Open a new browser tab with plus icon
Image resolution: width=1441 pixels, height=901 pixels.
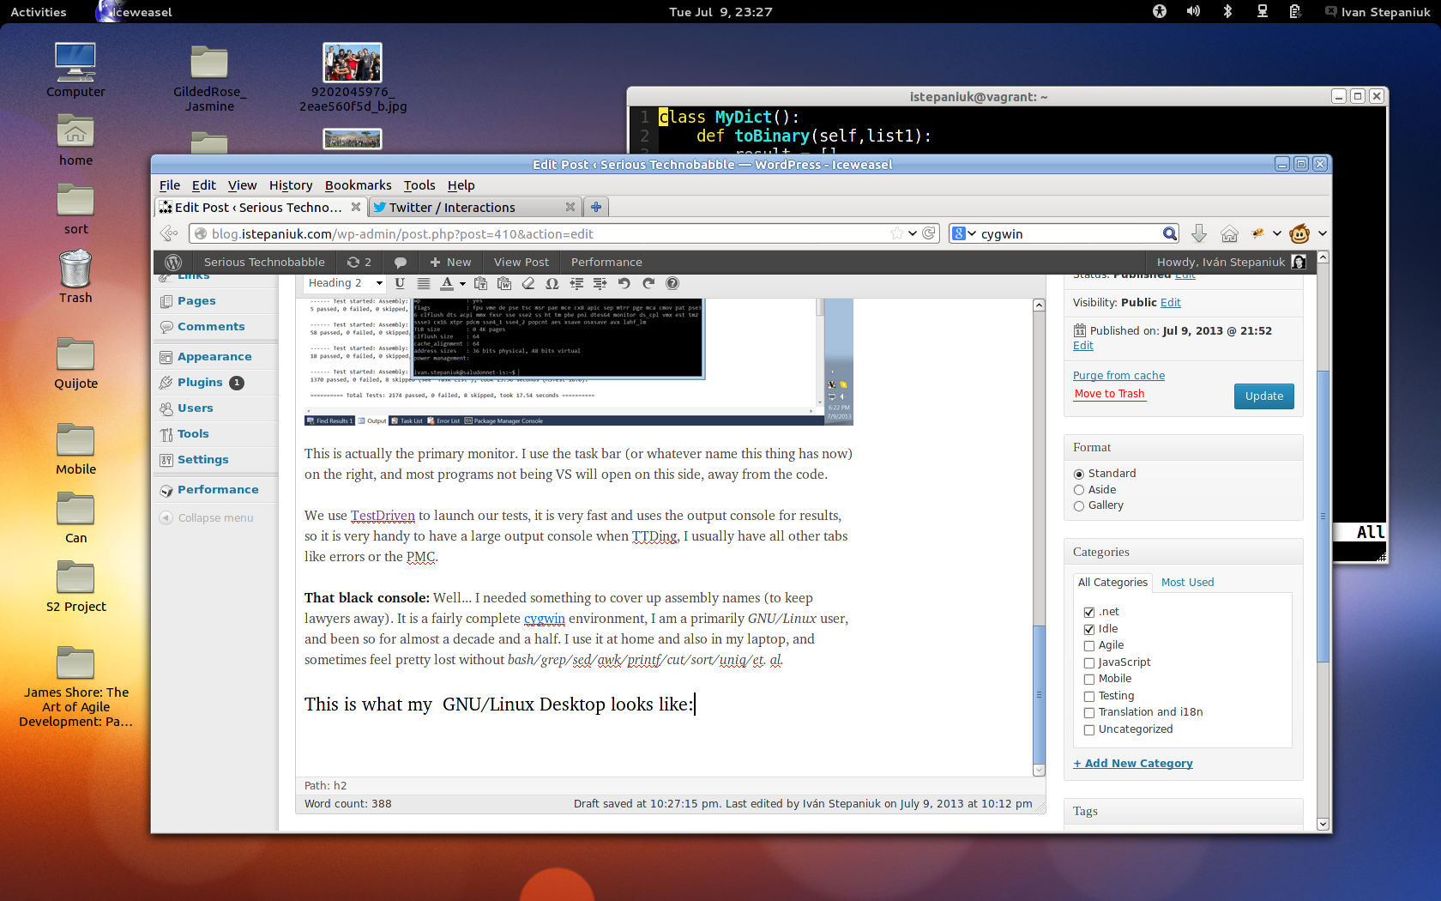tap(596, 207)
